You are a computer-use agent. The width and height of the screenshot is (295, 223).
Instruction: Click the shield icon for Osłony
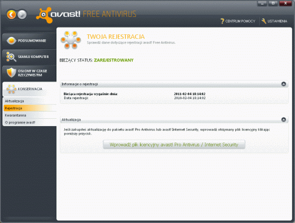[11, 73]
